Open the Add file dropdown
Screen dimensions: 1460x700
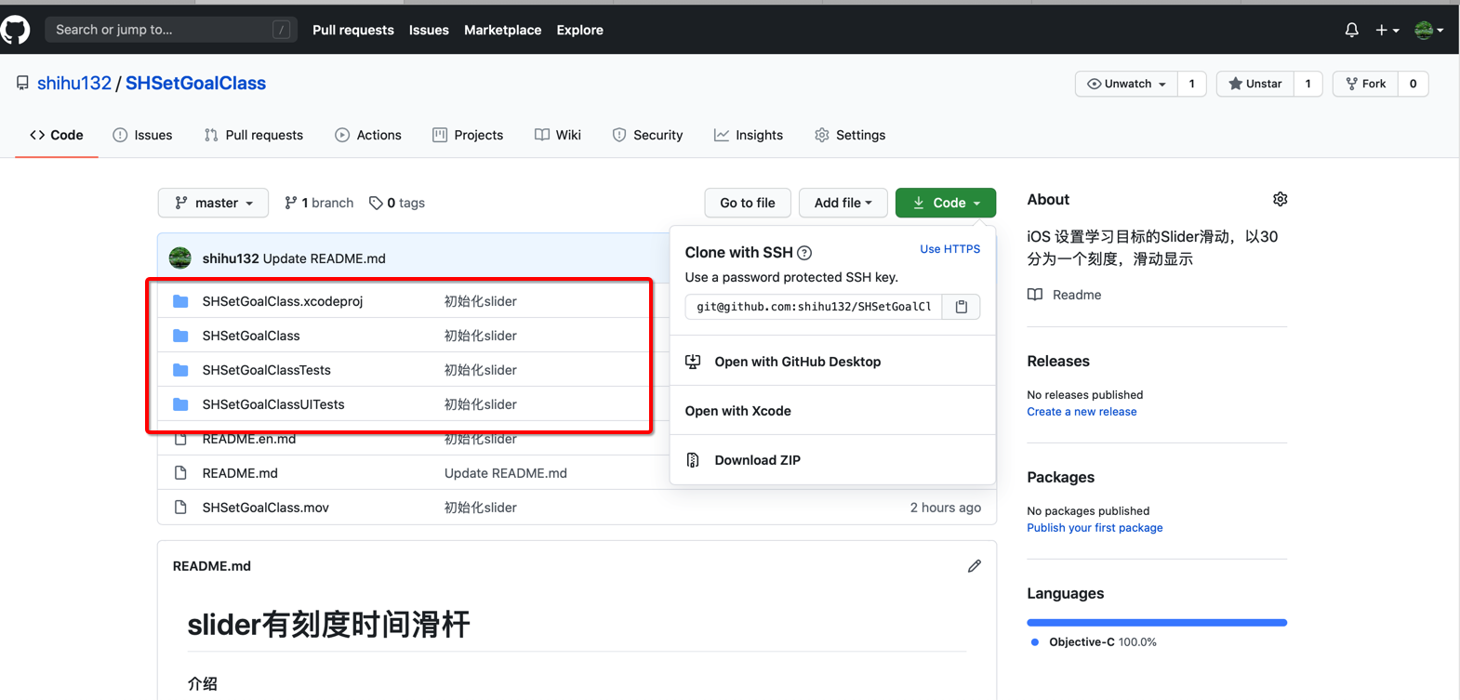pyautogui.click(x=843, y=203)
